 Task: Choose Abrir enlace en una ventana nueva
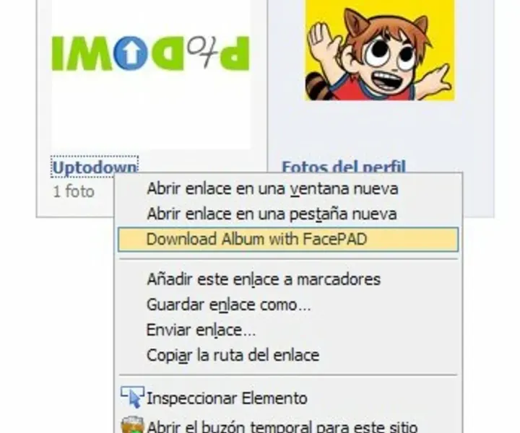272,189
